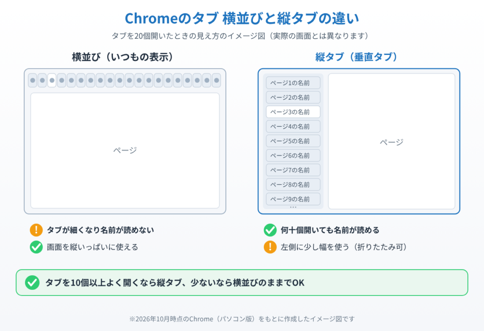Click the text 画面を縦いっぱいに使える
Viewport: 484px width, 331px height.
(92, 247)
